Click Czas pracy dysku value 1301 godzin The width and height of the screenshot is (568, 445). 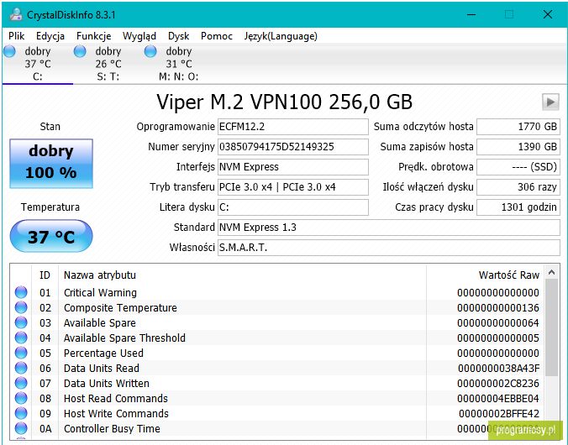click(518, 207)
